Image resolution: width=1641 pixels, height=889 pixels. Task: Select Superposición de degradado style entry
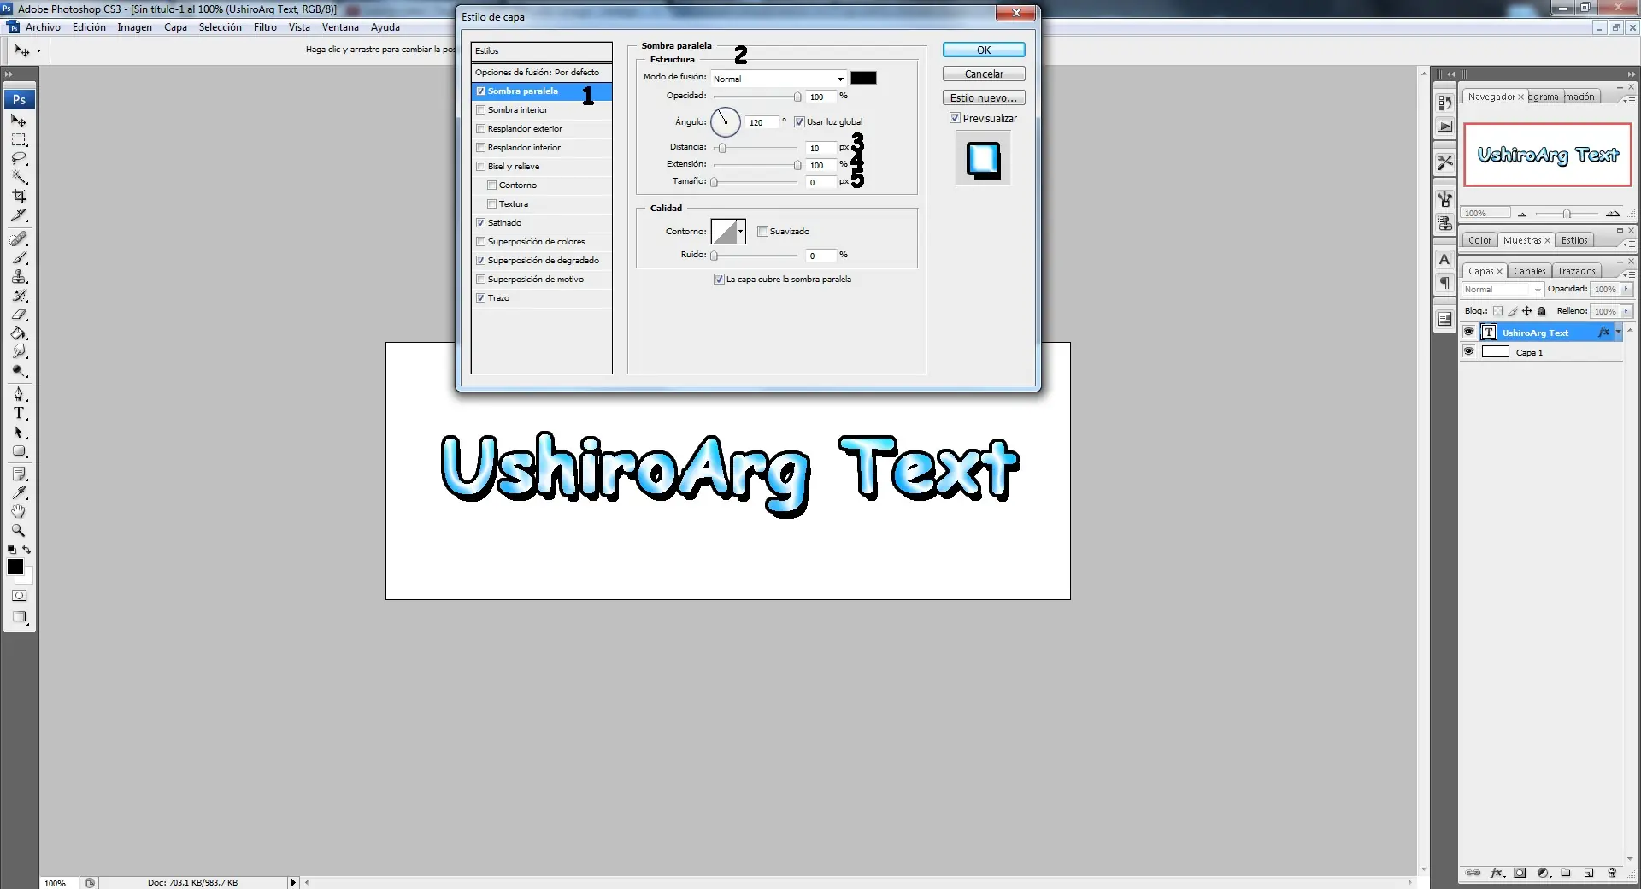[x=544, y=261]
